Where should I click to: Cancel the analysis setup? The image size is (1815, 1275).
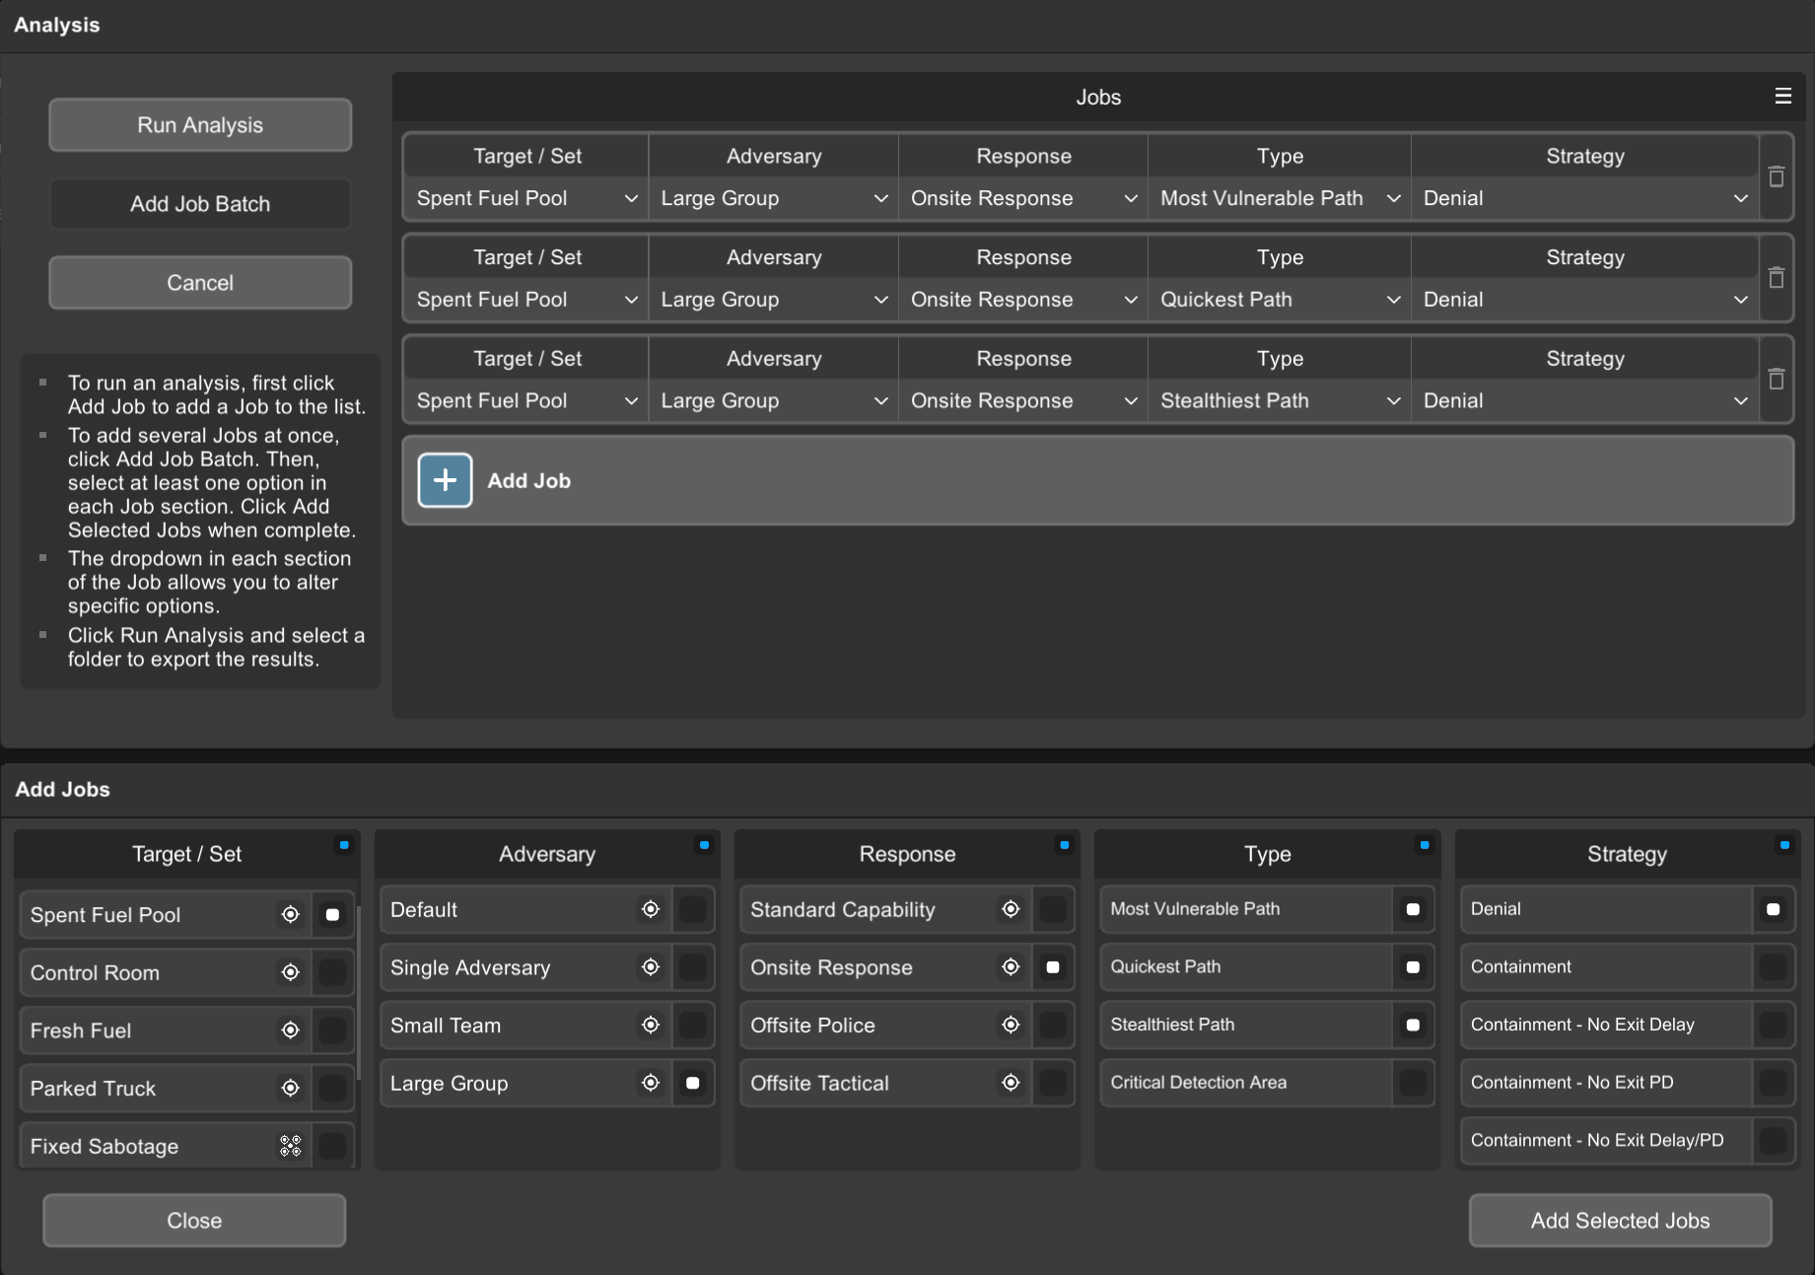pos(200,283)
